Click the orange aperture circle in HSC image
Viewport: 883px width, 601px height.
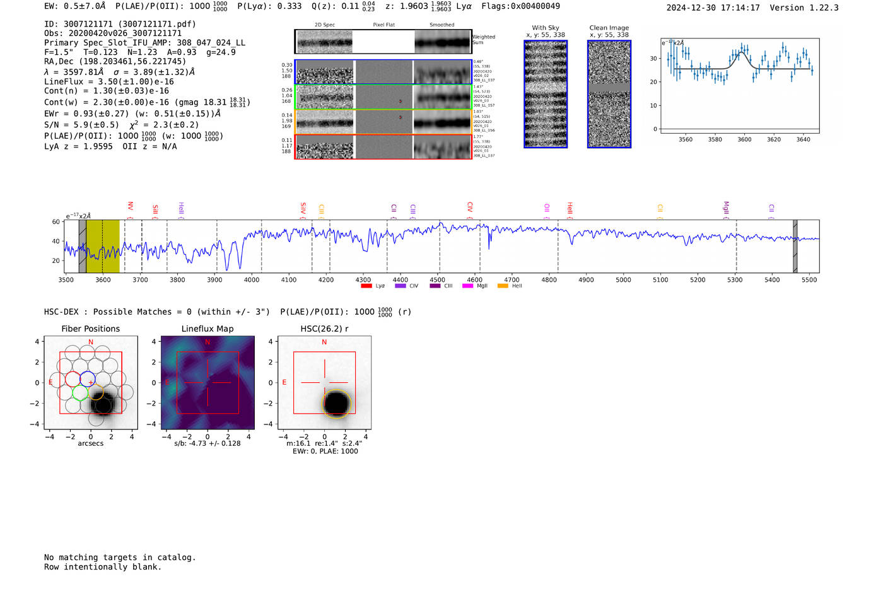(x=337, y=404)
